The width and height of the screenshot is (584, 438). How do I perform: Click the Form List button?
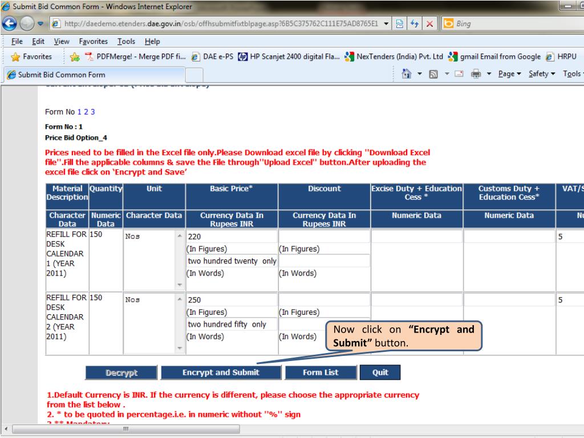coord(321,372)
